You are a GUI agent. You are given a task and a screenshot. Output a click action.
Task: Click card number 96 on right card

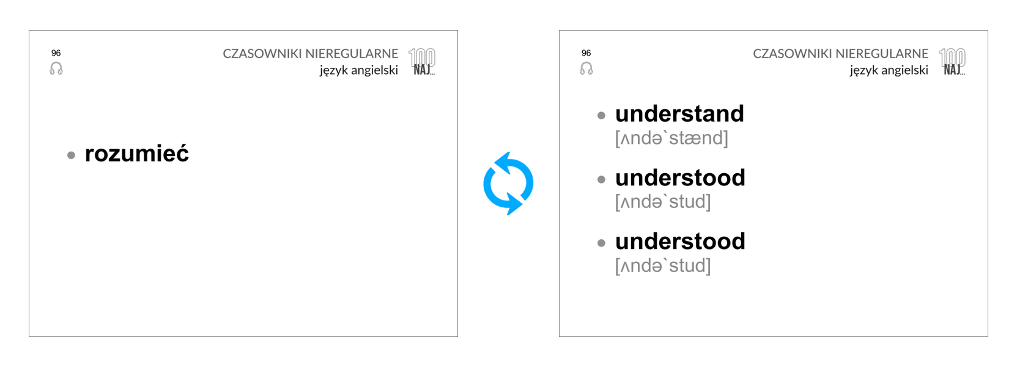pos(586,53)
